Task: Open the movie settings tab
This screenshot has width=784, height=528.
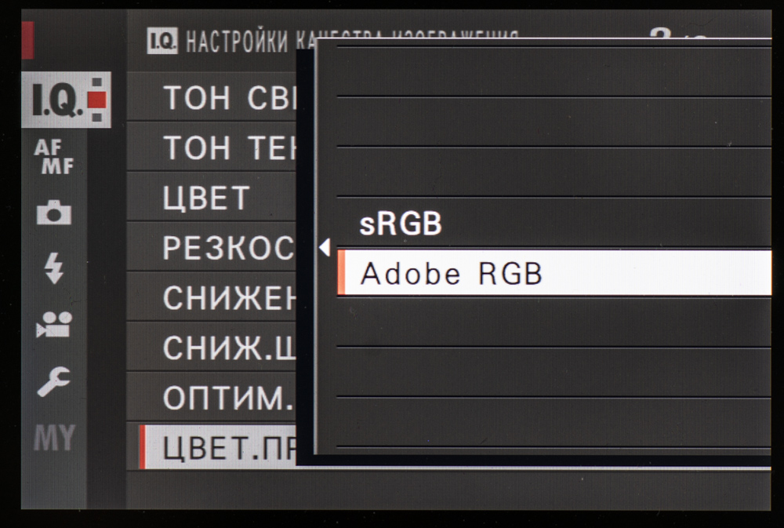Action: [54, 325]
